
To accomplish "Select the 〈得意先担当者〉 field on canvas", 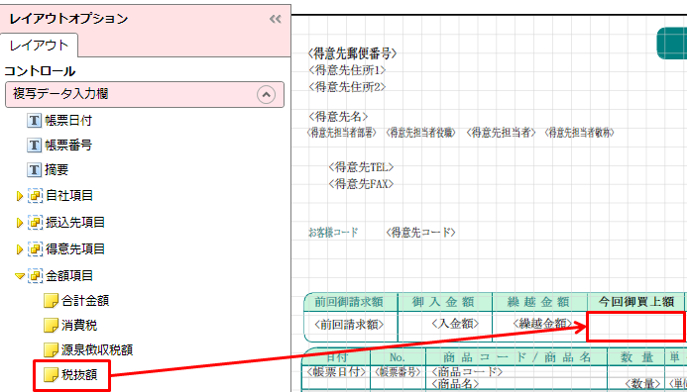I will coord(501,133).
